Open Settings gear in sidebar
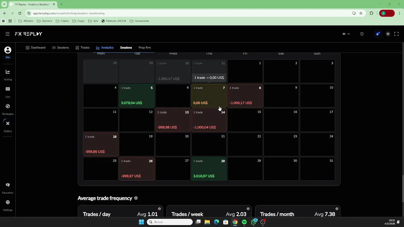This screenshot has width=404, height=227. point(8,202)
